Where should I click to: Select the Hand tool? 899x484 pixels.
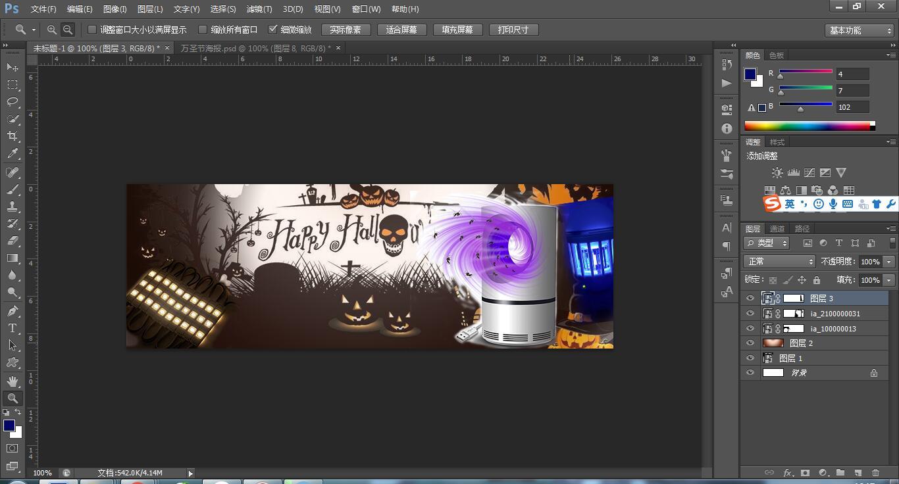(x=13, y=381)
